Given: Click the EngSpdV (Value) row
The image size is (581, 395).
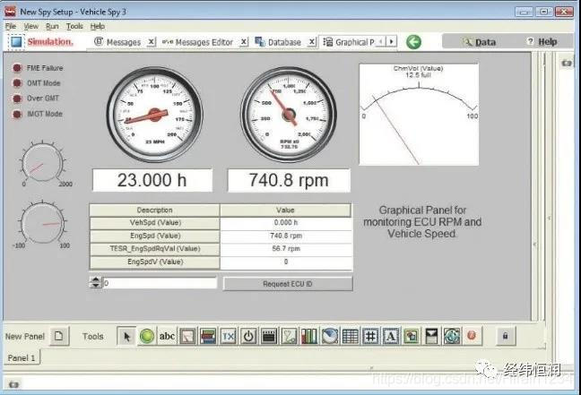Looking at the screenshot, I should point(221,262).
